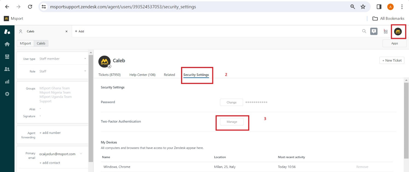Click main content scrollbar
The image size is (409, 172).
[x=406, y=120]
